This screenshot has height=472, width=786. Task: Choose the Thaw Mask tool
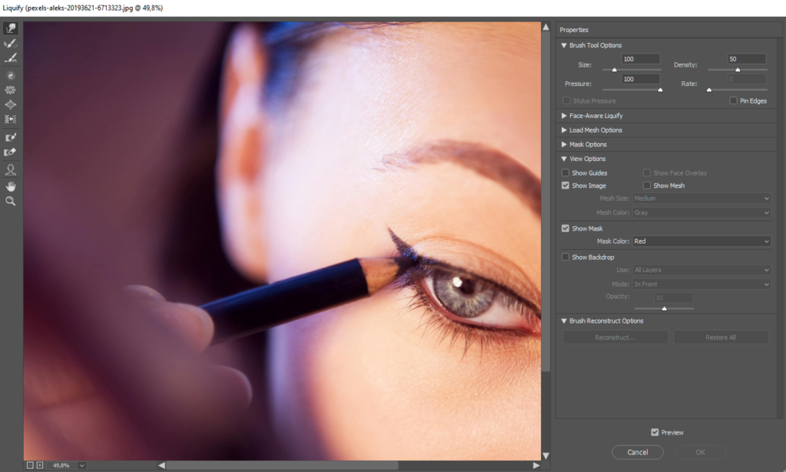[x=11, y=152]
